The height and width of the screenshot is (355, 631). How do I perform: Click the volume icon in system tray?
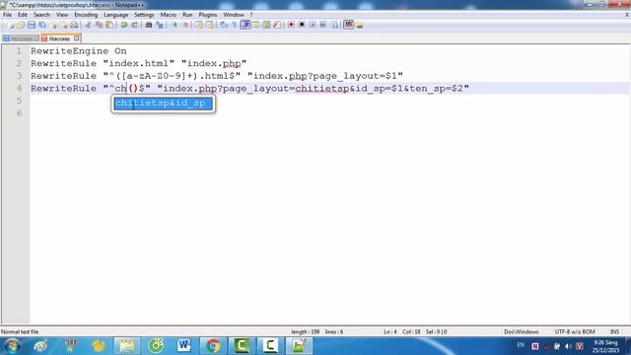click(568, 346)
